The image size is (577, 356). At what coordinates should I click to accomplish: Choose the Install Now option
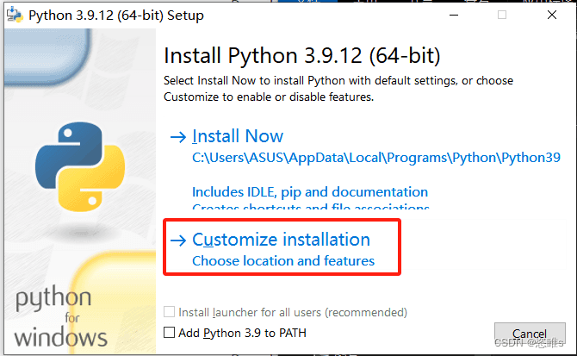(238, 136)
